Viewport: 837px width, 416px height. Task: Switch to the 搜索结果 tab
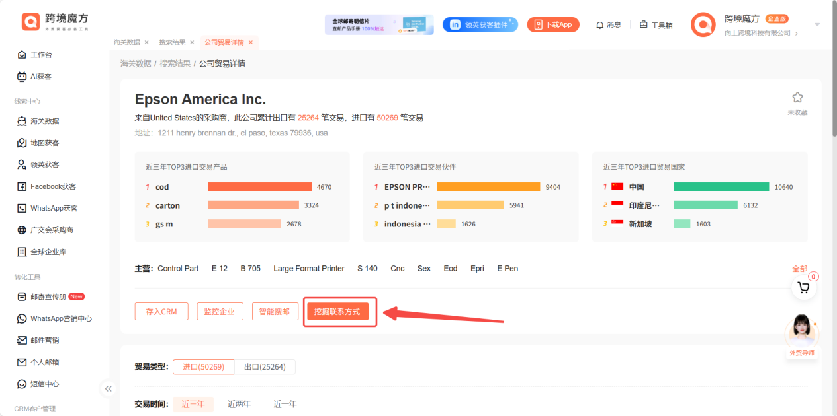point(173,42)
